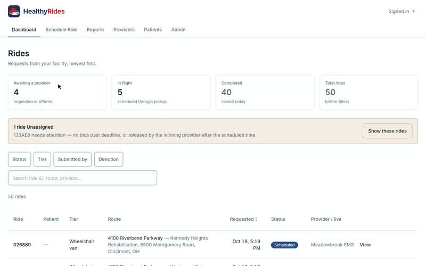Screen dimensions: 426x266
Task: Open the Signed in account dropdown
Action: tap(402, 11)
